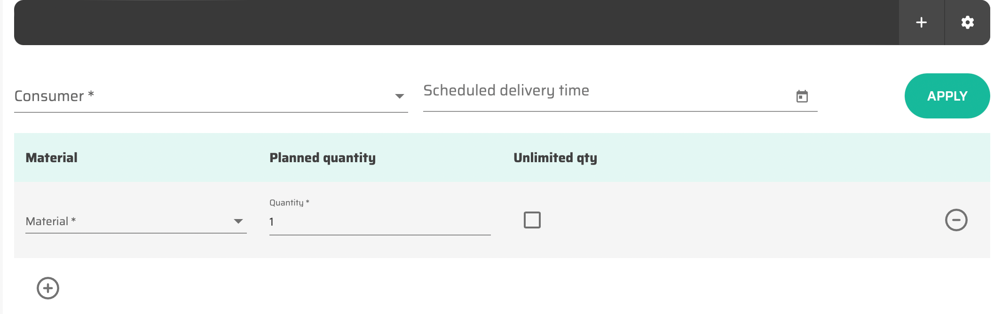Click the Material column header
This screenshot has height=314, width=994.
tap(52, 158)
